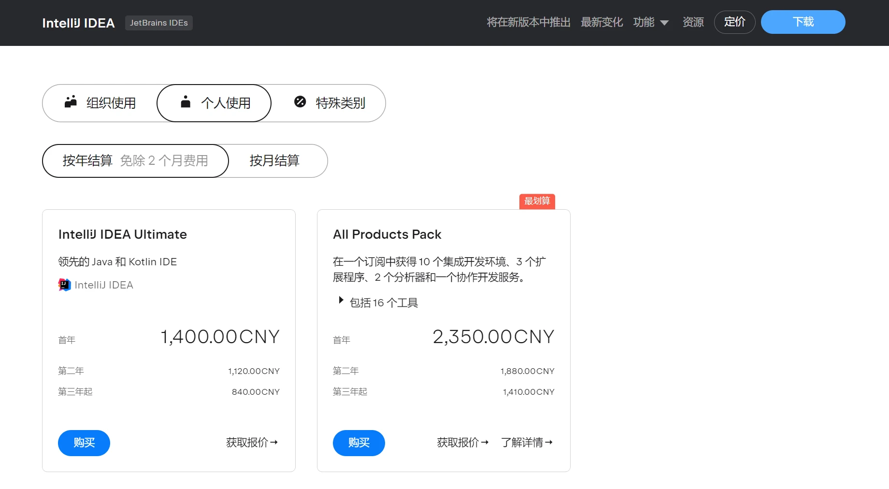Viewport: 889px width, 489px height.
Task: Click the 1,120.00CNY second-year price
Action: tap(254, 371)
